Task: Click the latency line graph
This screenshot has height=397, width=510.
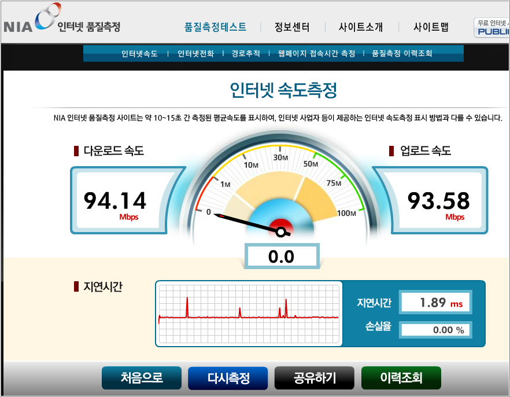Action: [x=249, y=314]
